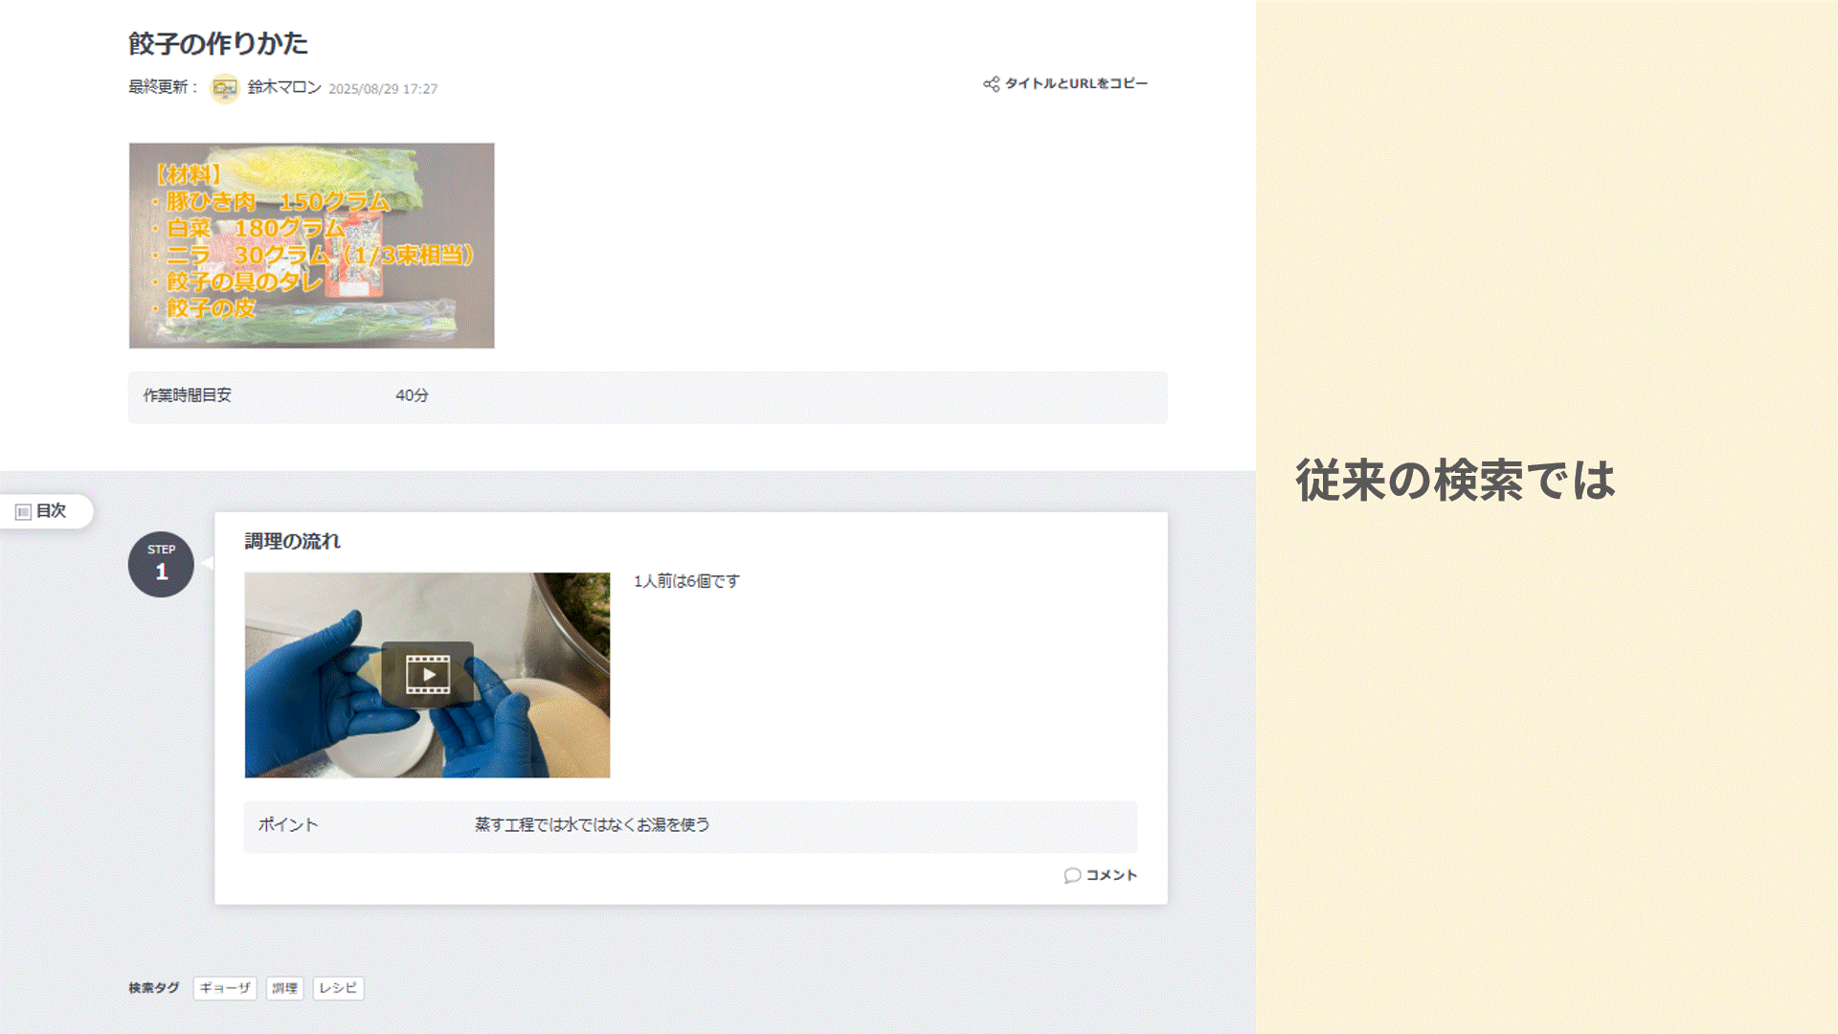Click the share icon beside タイトルとURLをコピー
The image size is (1838, 1034).
tap(991, 83)
